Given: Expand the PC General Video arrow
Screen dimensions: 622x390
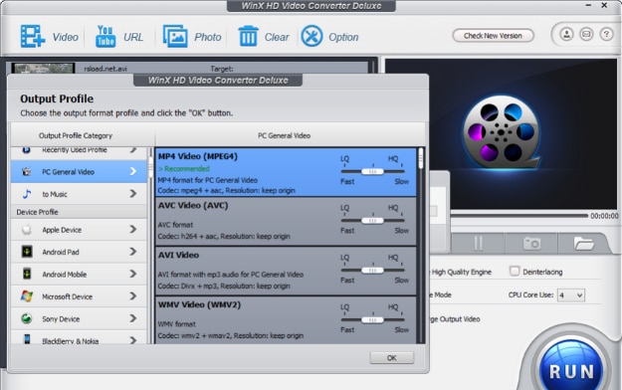Looking at the screenshot, I should tap(133, 171).
